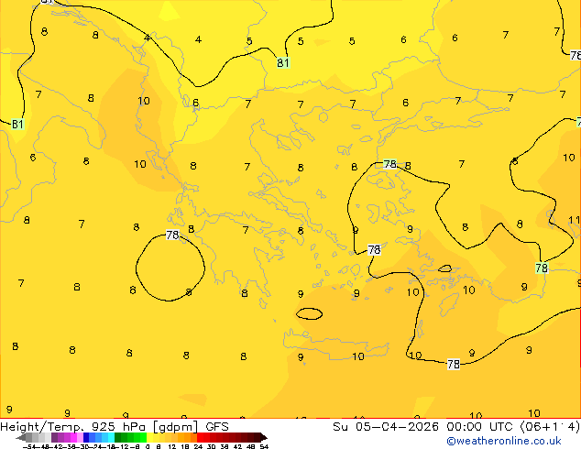Click the 'GFS' model label
The image size is (581, 449).
pyautogui.click(x=217, y=427)
